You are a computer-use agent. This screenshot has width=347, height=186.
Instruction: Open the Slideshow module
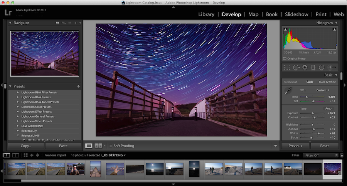pos(296,14)
